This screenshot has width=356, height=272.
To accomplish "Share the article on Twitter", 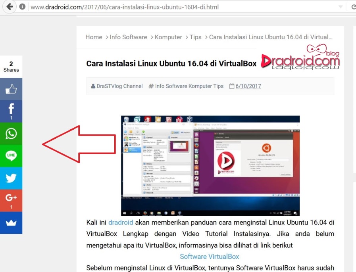I will point(11,178).
